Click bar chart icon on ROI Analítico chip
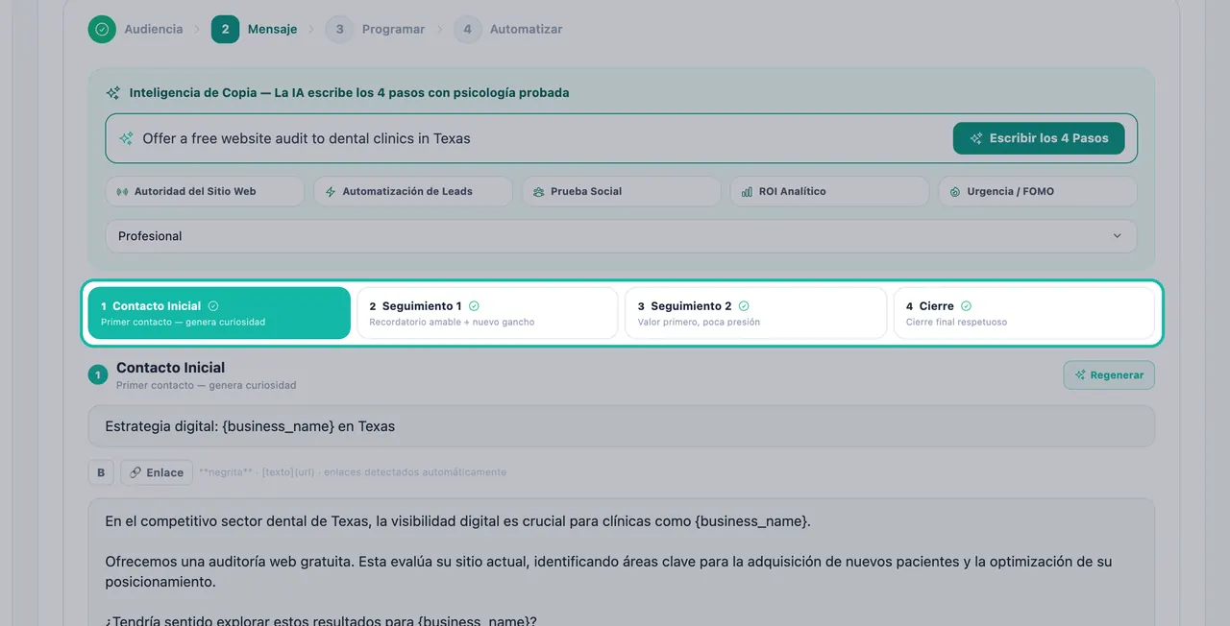 tap(747, 191)
